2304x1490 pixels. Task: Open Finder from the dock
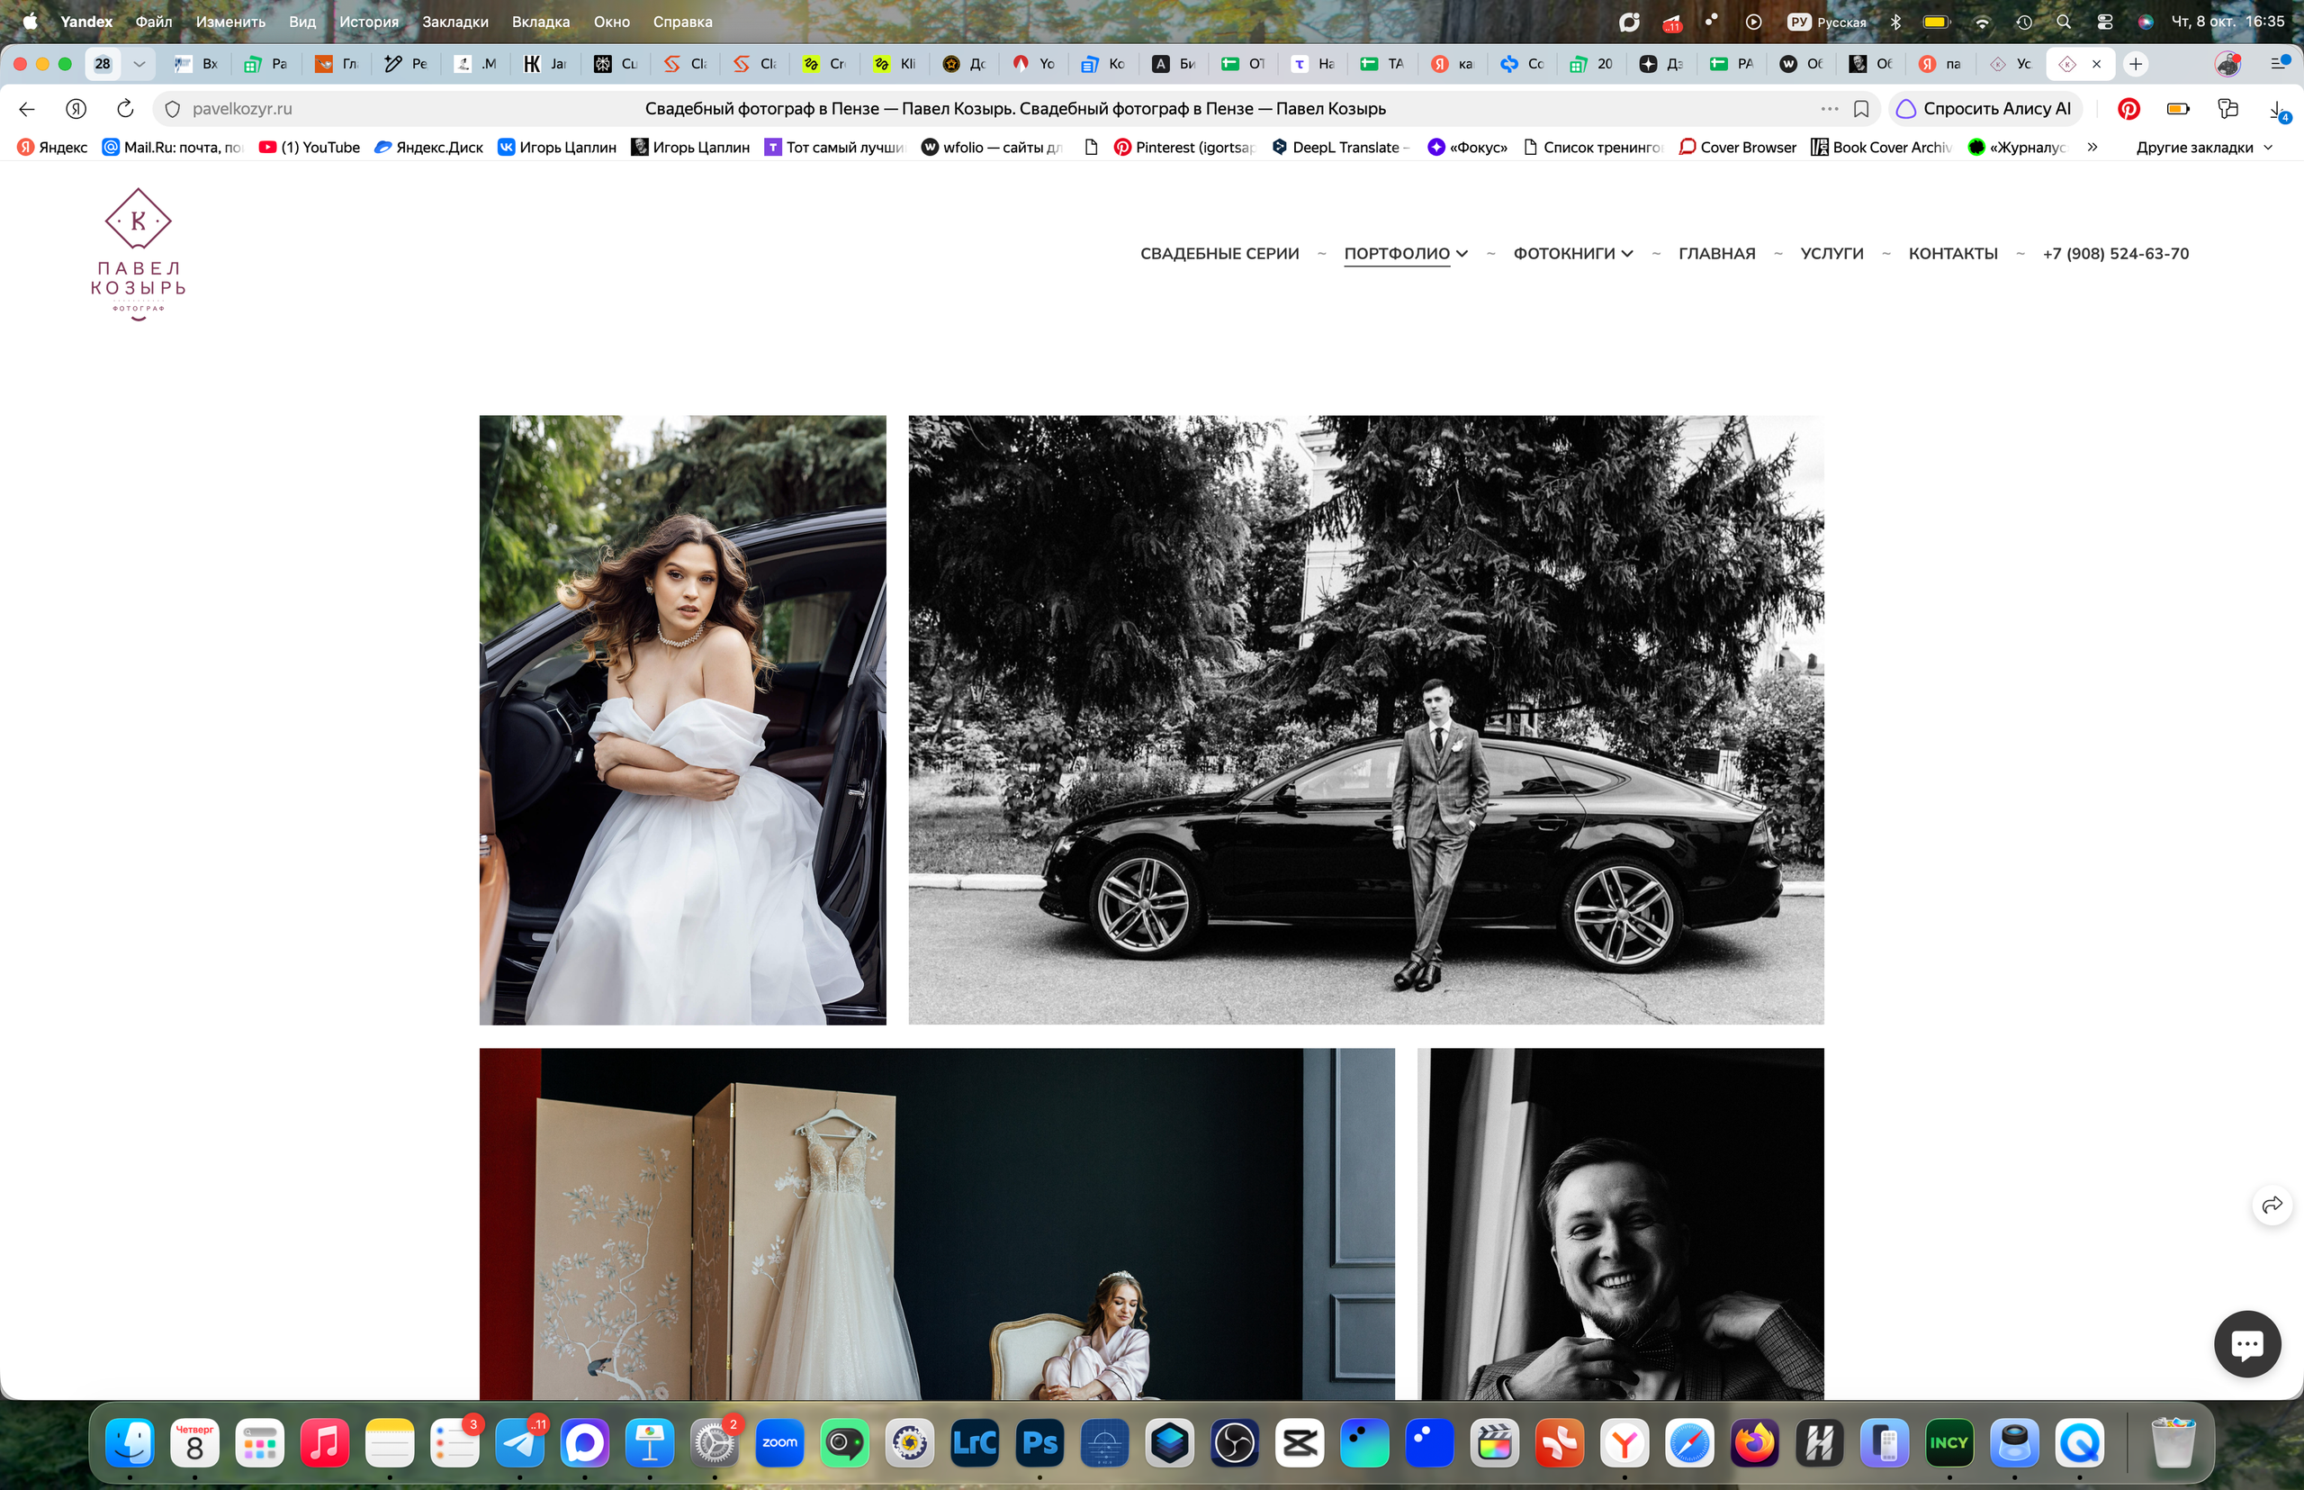(x=130, y=1443)
